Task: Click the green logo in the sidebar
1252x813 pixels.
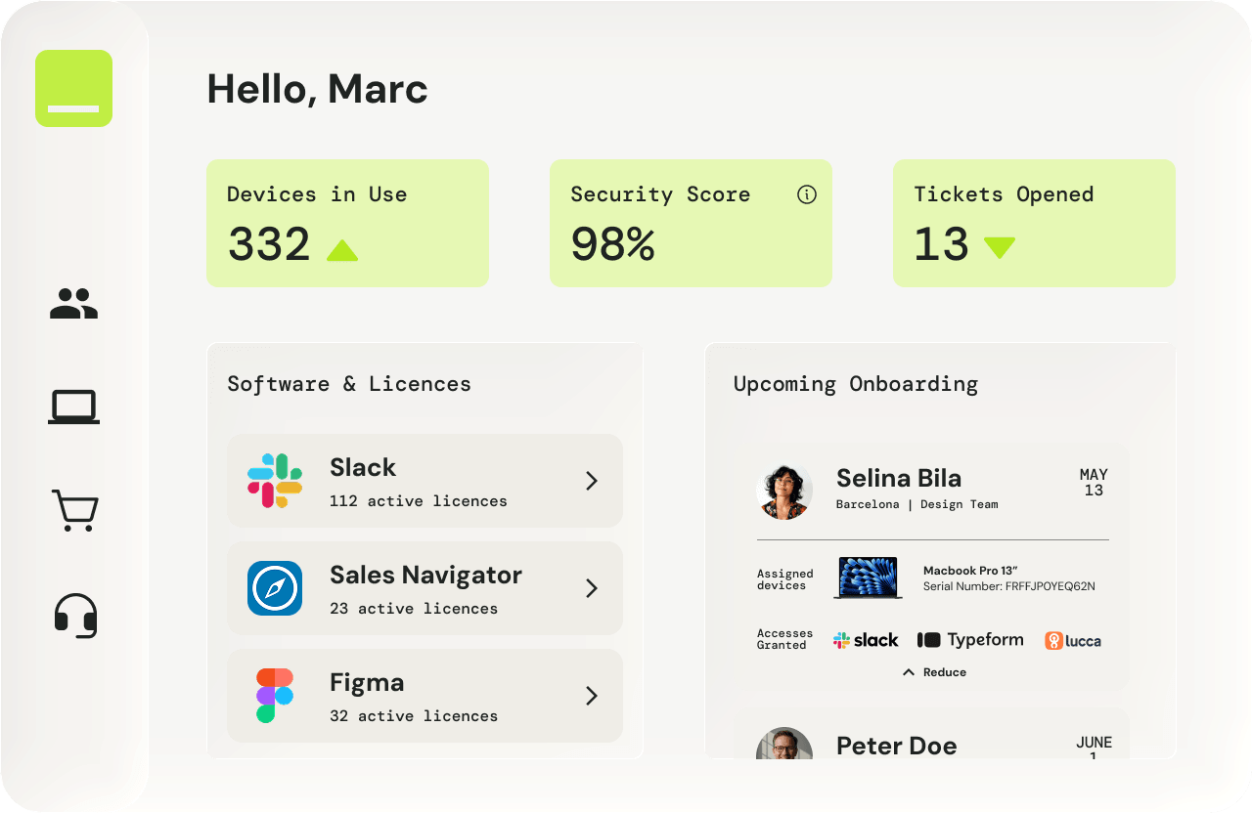Action: [x=73, y=88]
